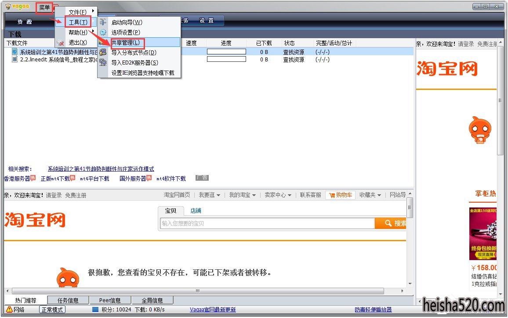508x318 pixels.
Task: Click the orange 搜索 button
Action: (x=390, y=223)
